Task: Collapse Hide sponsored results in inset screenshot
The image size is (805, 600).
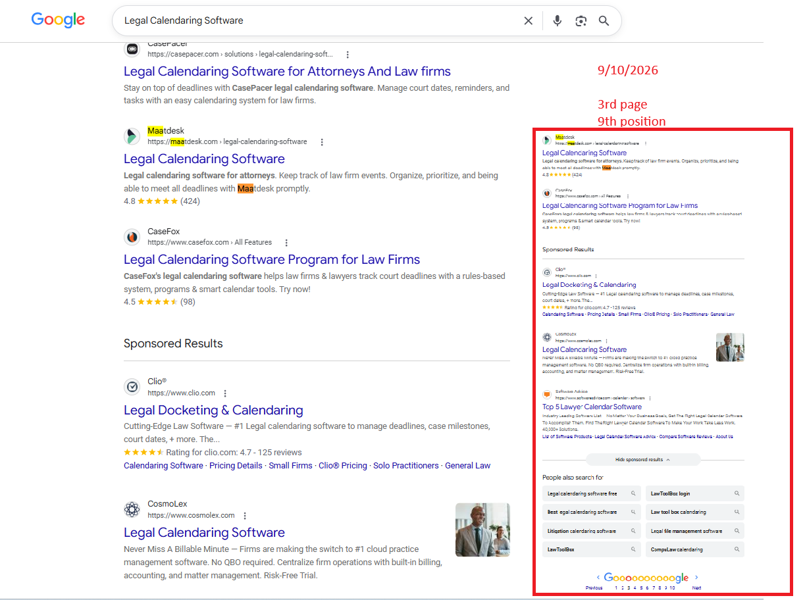Action: 643,460
